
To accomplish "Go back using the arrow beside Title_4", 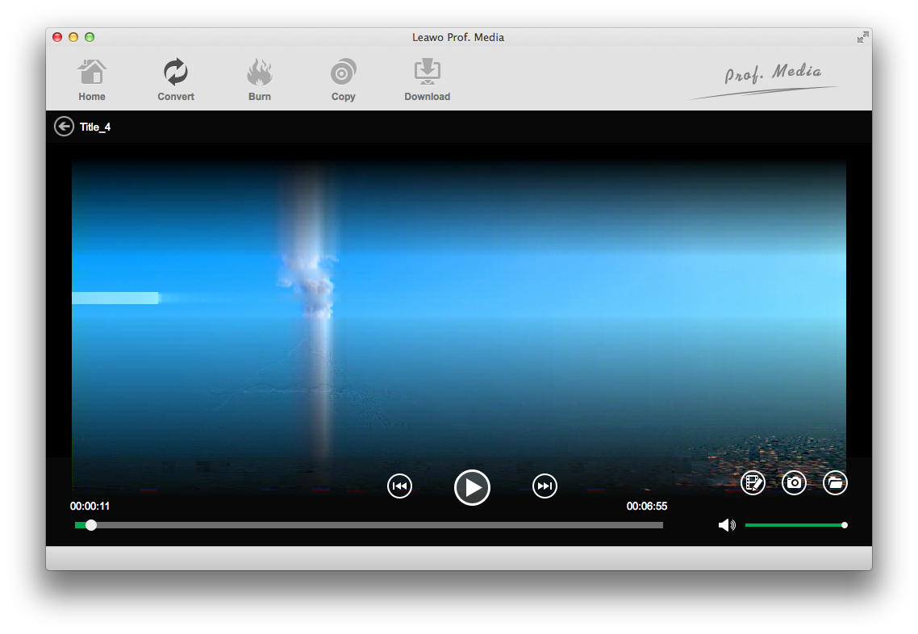I will point(64,127).
